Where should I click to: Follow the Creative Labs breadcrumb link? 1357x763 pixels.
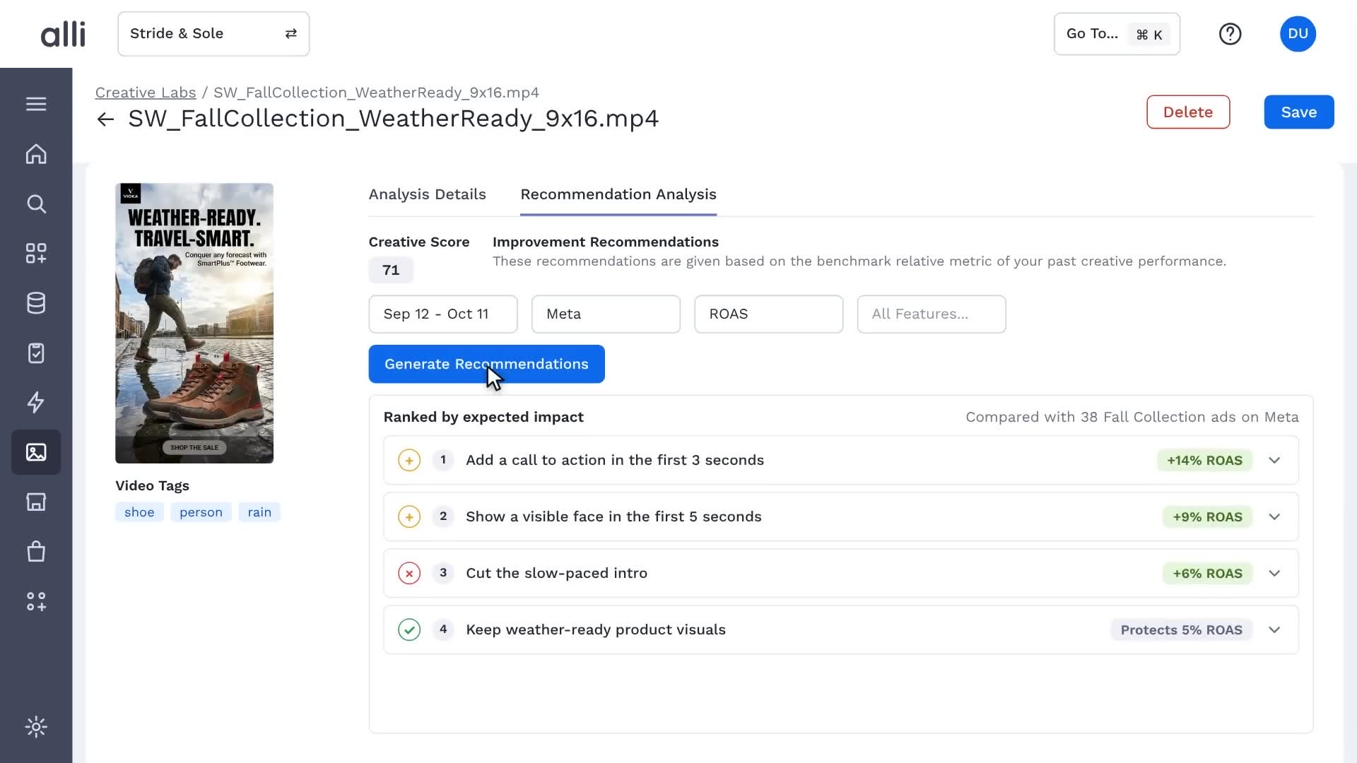pos(146,93)
